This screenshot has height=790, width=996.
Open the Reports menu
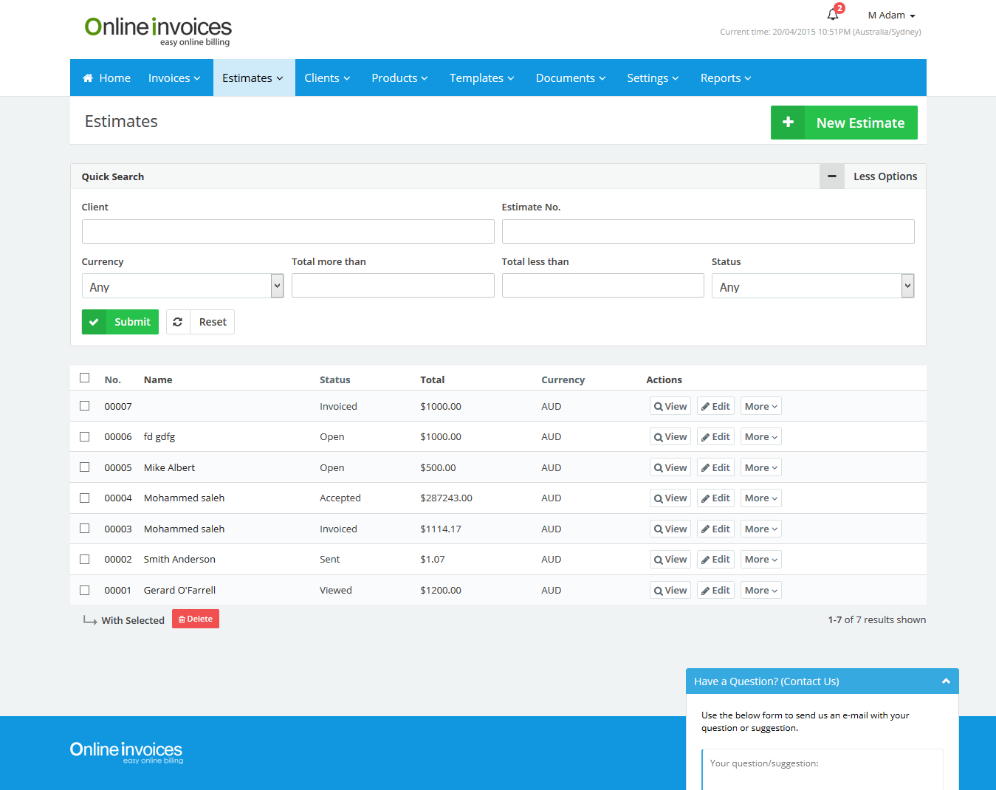pos(725,78)
